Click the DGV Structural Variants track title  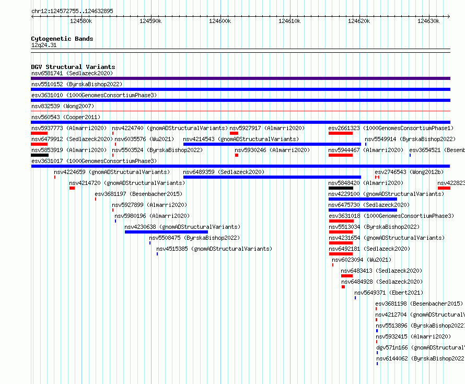[x=73, y=67]
